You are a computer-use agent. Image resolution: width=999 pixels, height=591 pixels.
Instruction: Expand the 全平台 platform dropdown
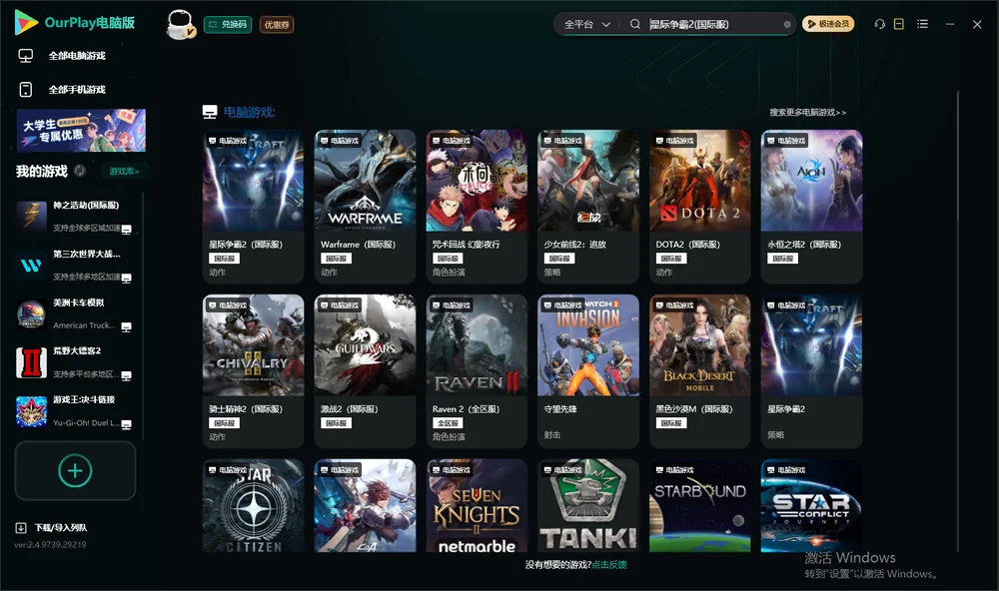click(x=586, y=24)
